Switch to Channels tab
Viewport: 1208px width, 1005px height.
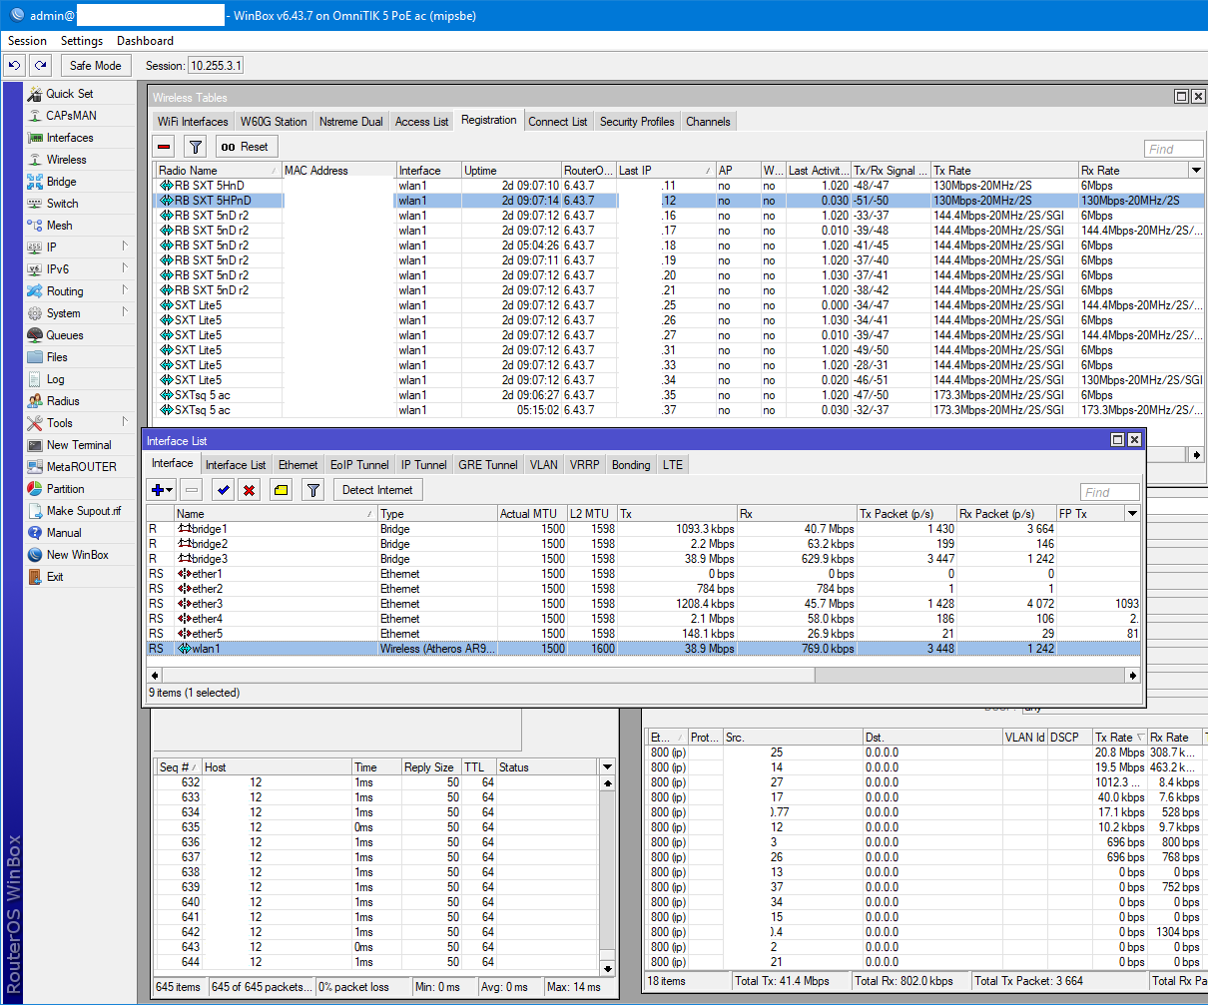click(708, 122)
